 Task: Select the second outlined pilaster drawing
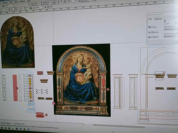coord(133,92)
